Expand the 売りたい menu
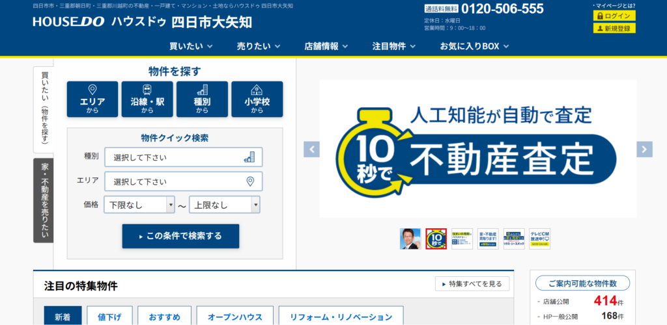Viewport: 667px width, 325px height. point(259,46)
